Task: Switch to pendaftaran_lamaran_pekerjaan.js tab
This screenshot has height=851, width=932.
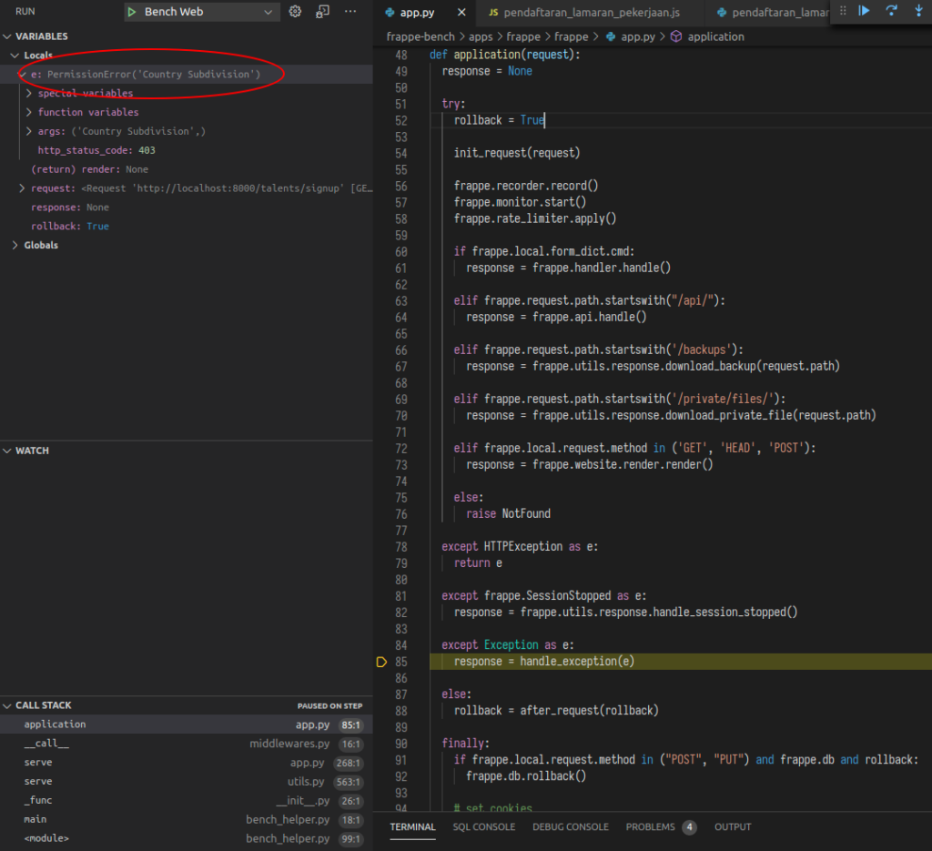Action: coord(582,13)
